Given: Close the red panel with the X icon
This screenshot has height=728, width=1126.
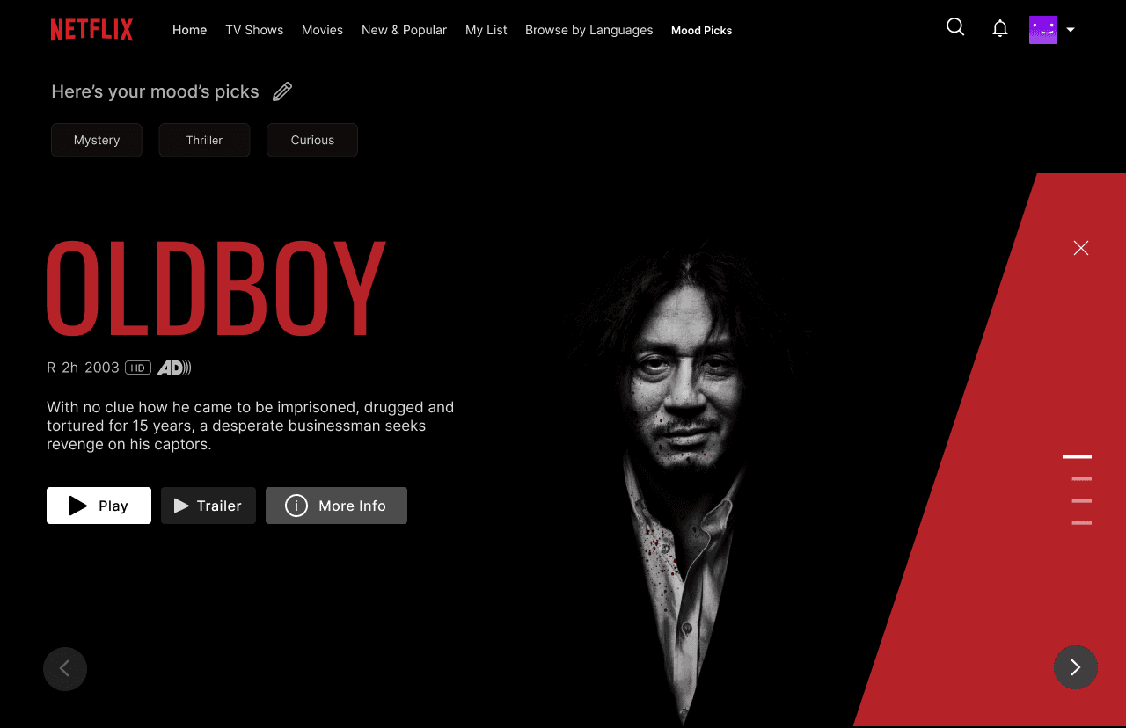Looking at the screenshot, I should click(x=1081, y=248).
